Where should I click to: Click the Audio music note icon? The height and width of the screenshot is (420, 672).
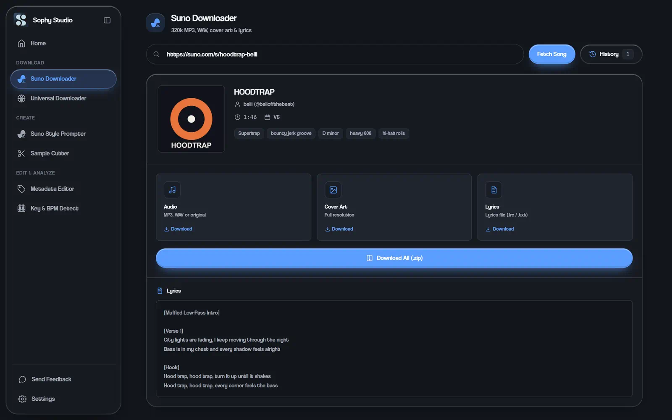point(172,190)
